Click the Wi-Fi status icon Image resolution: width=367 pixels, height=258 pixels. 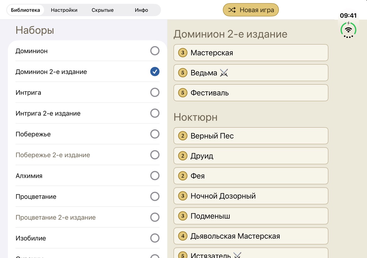348,30
